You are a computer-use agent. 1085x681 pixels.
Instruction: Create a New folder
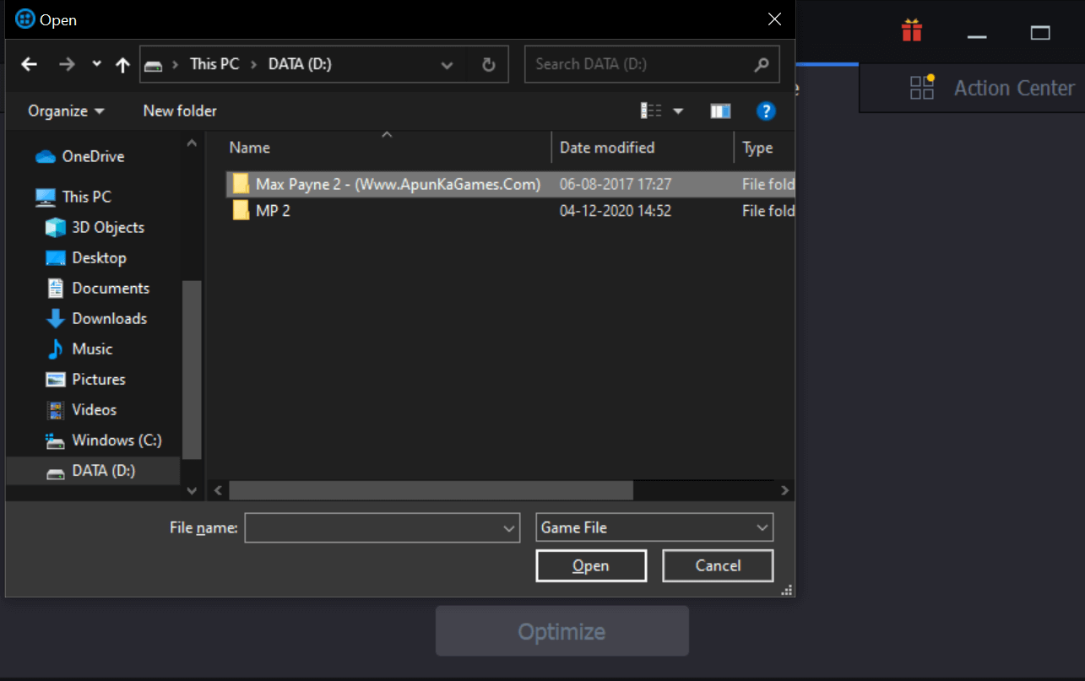179,111
